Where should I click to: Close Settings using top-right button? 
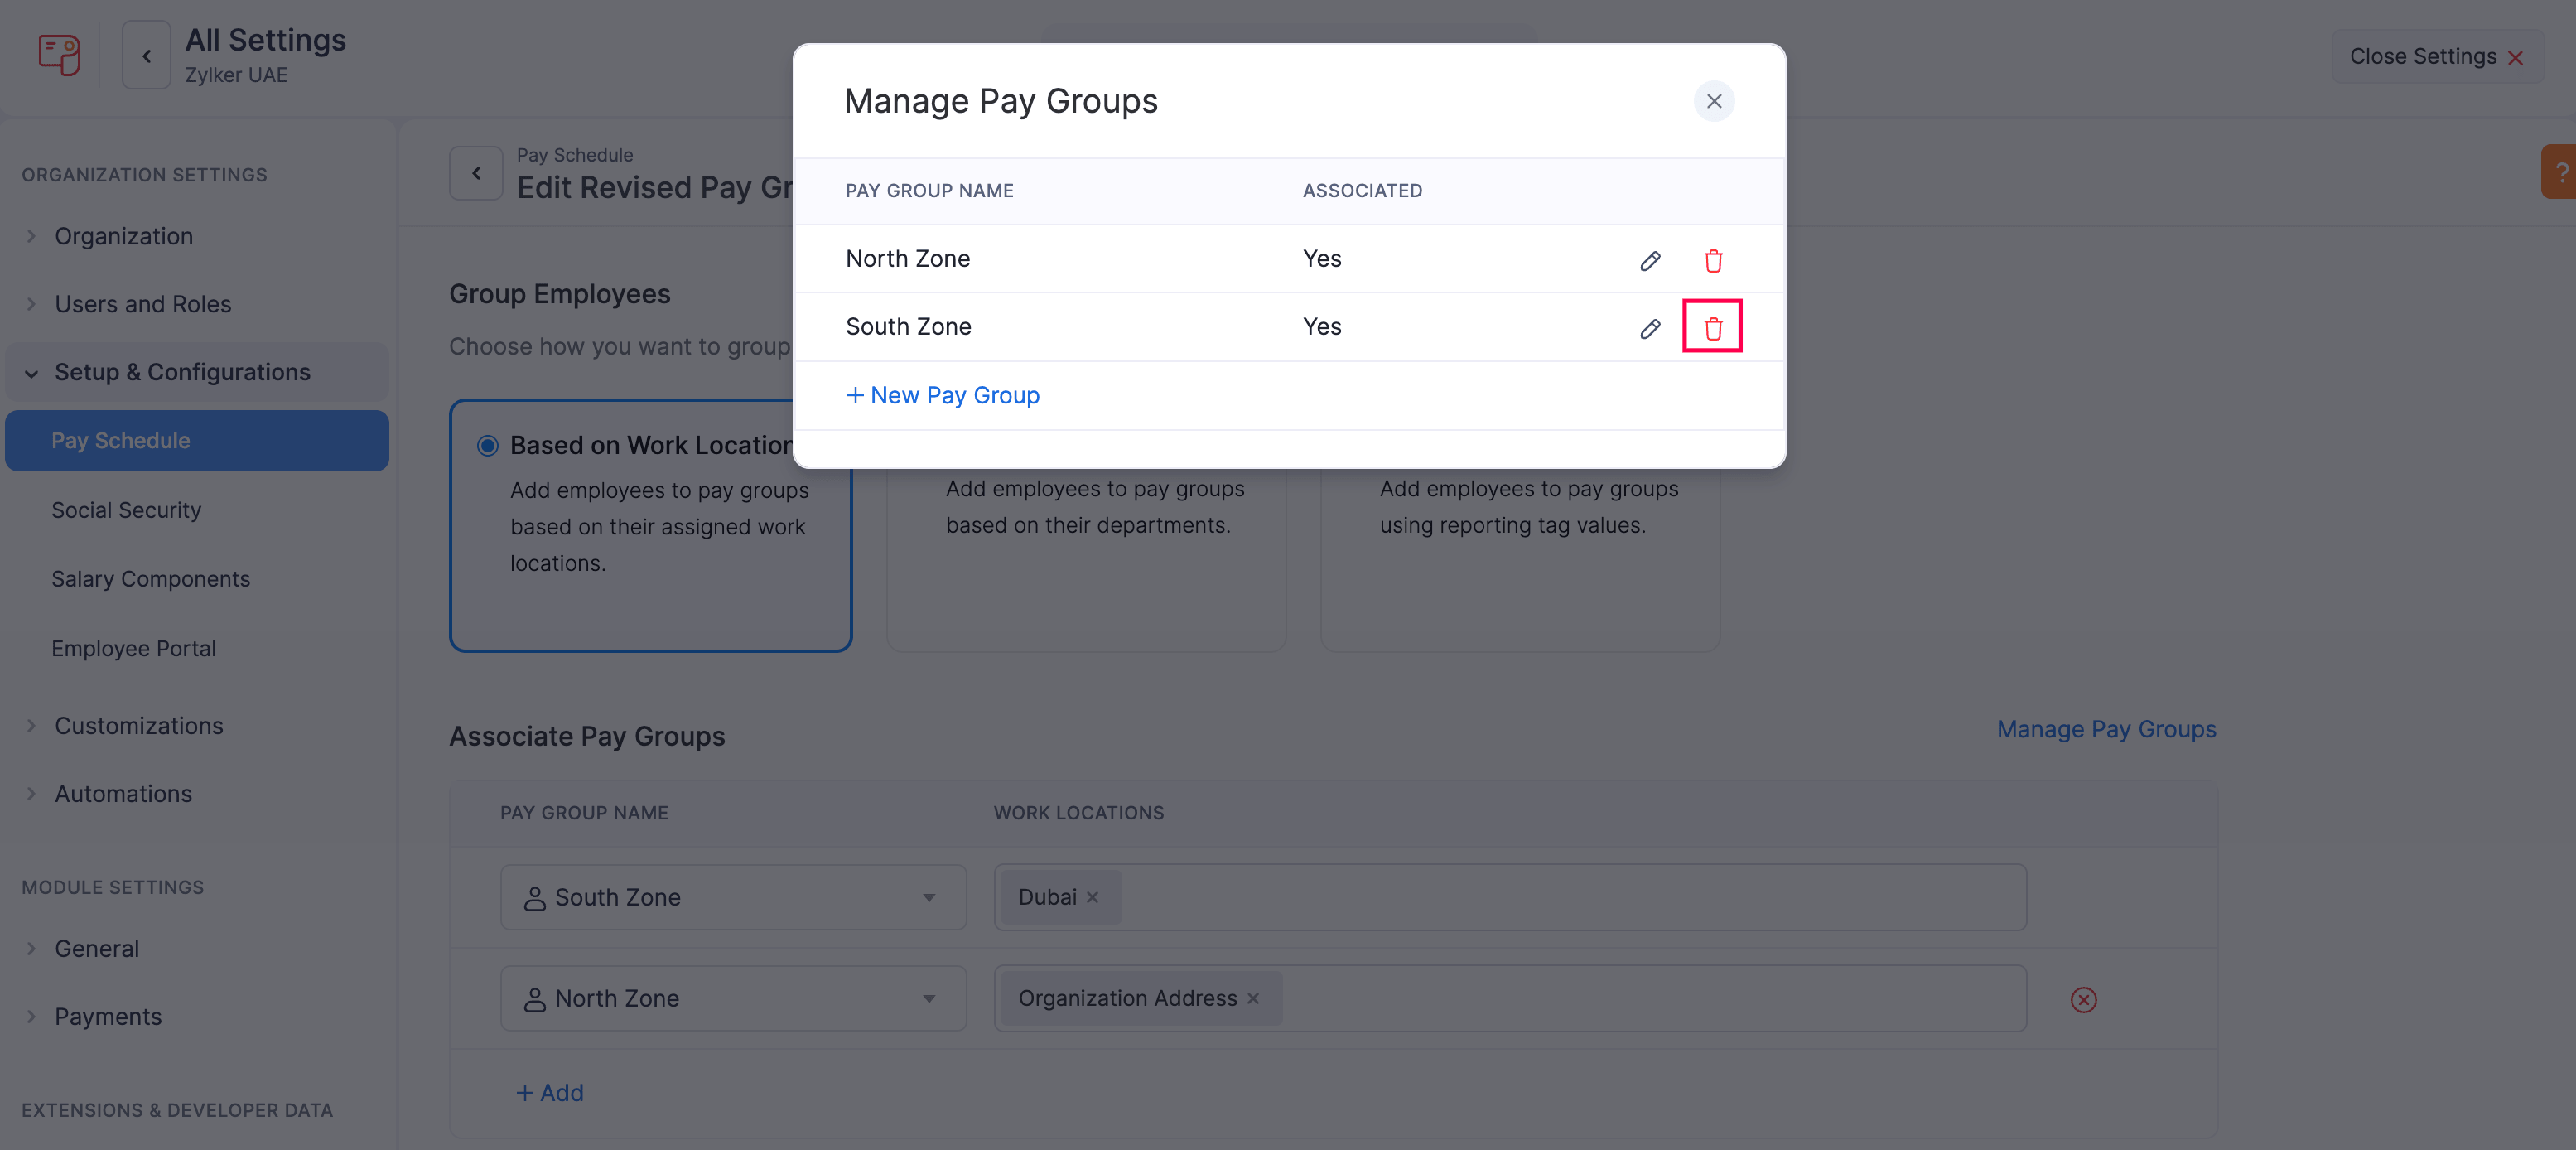click(2437, 57)
